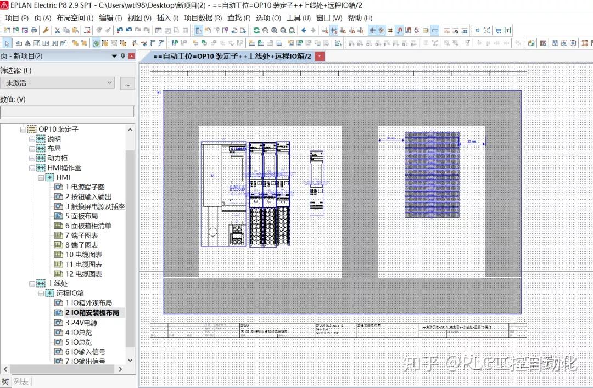The height and width of the screenshot is (388, 593).
Task: Select the Cut tool icon in the toolbar
Action: pyautogui.click(x=57, y=30)
